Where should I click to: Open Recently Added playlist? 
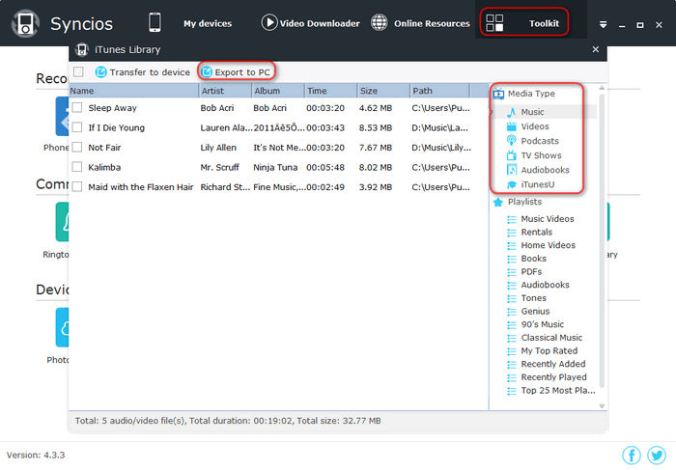click(553, 364)
